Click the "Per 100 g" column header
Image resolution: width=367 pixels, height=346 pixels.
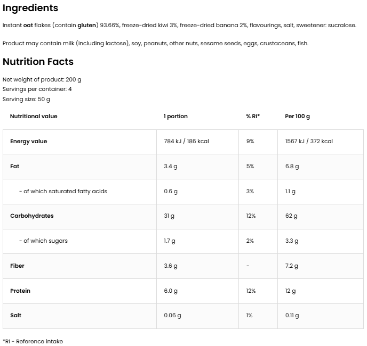297,116
